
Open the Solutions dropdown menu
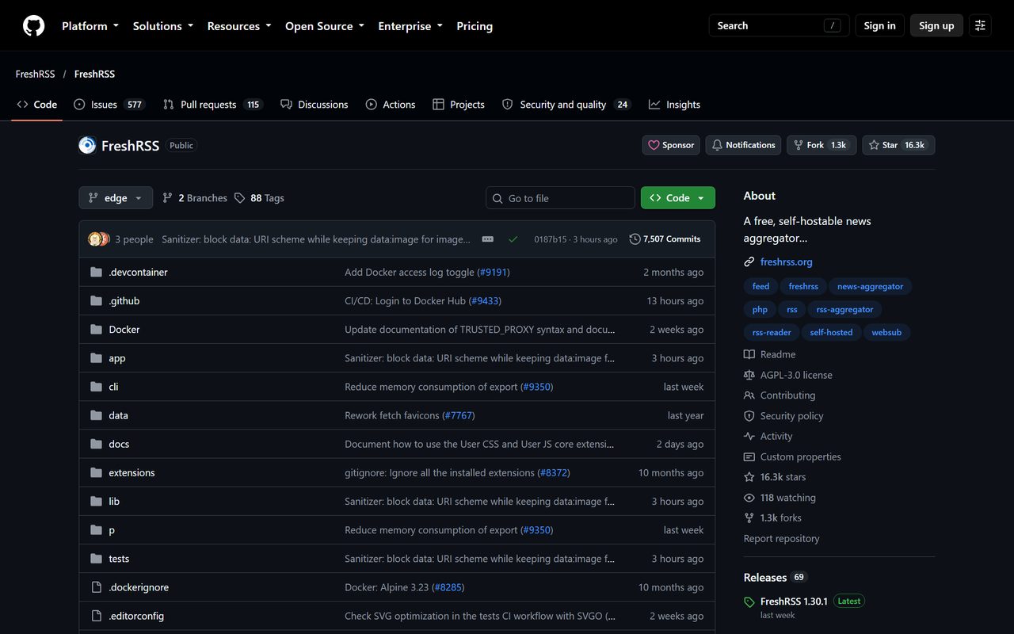click(163, 25)
